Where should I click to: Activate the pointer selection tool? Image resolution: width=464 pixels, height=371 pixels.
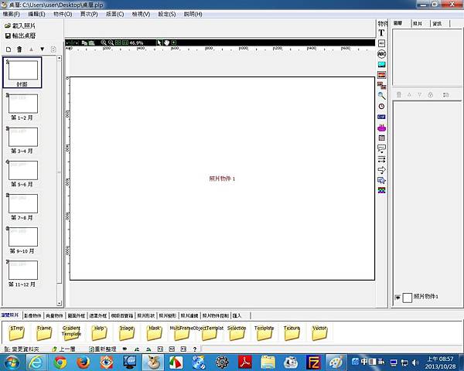159,43
